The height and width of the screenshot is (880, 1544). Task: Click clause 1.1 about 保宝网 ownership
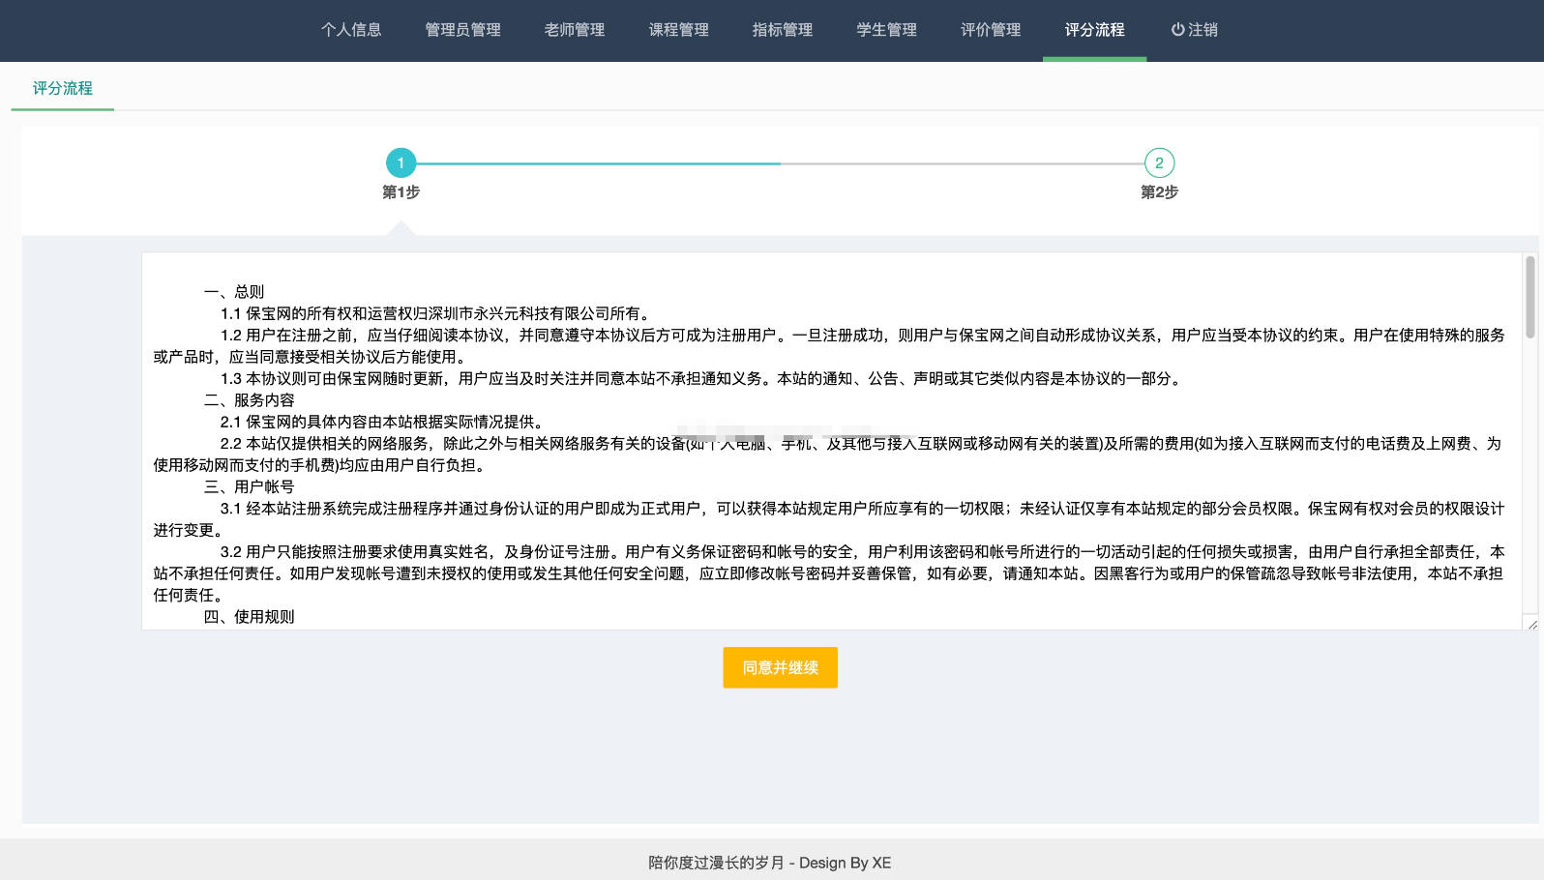[x=437, y=313]
